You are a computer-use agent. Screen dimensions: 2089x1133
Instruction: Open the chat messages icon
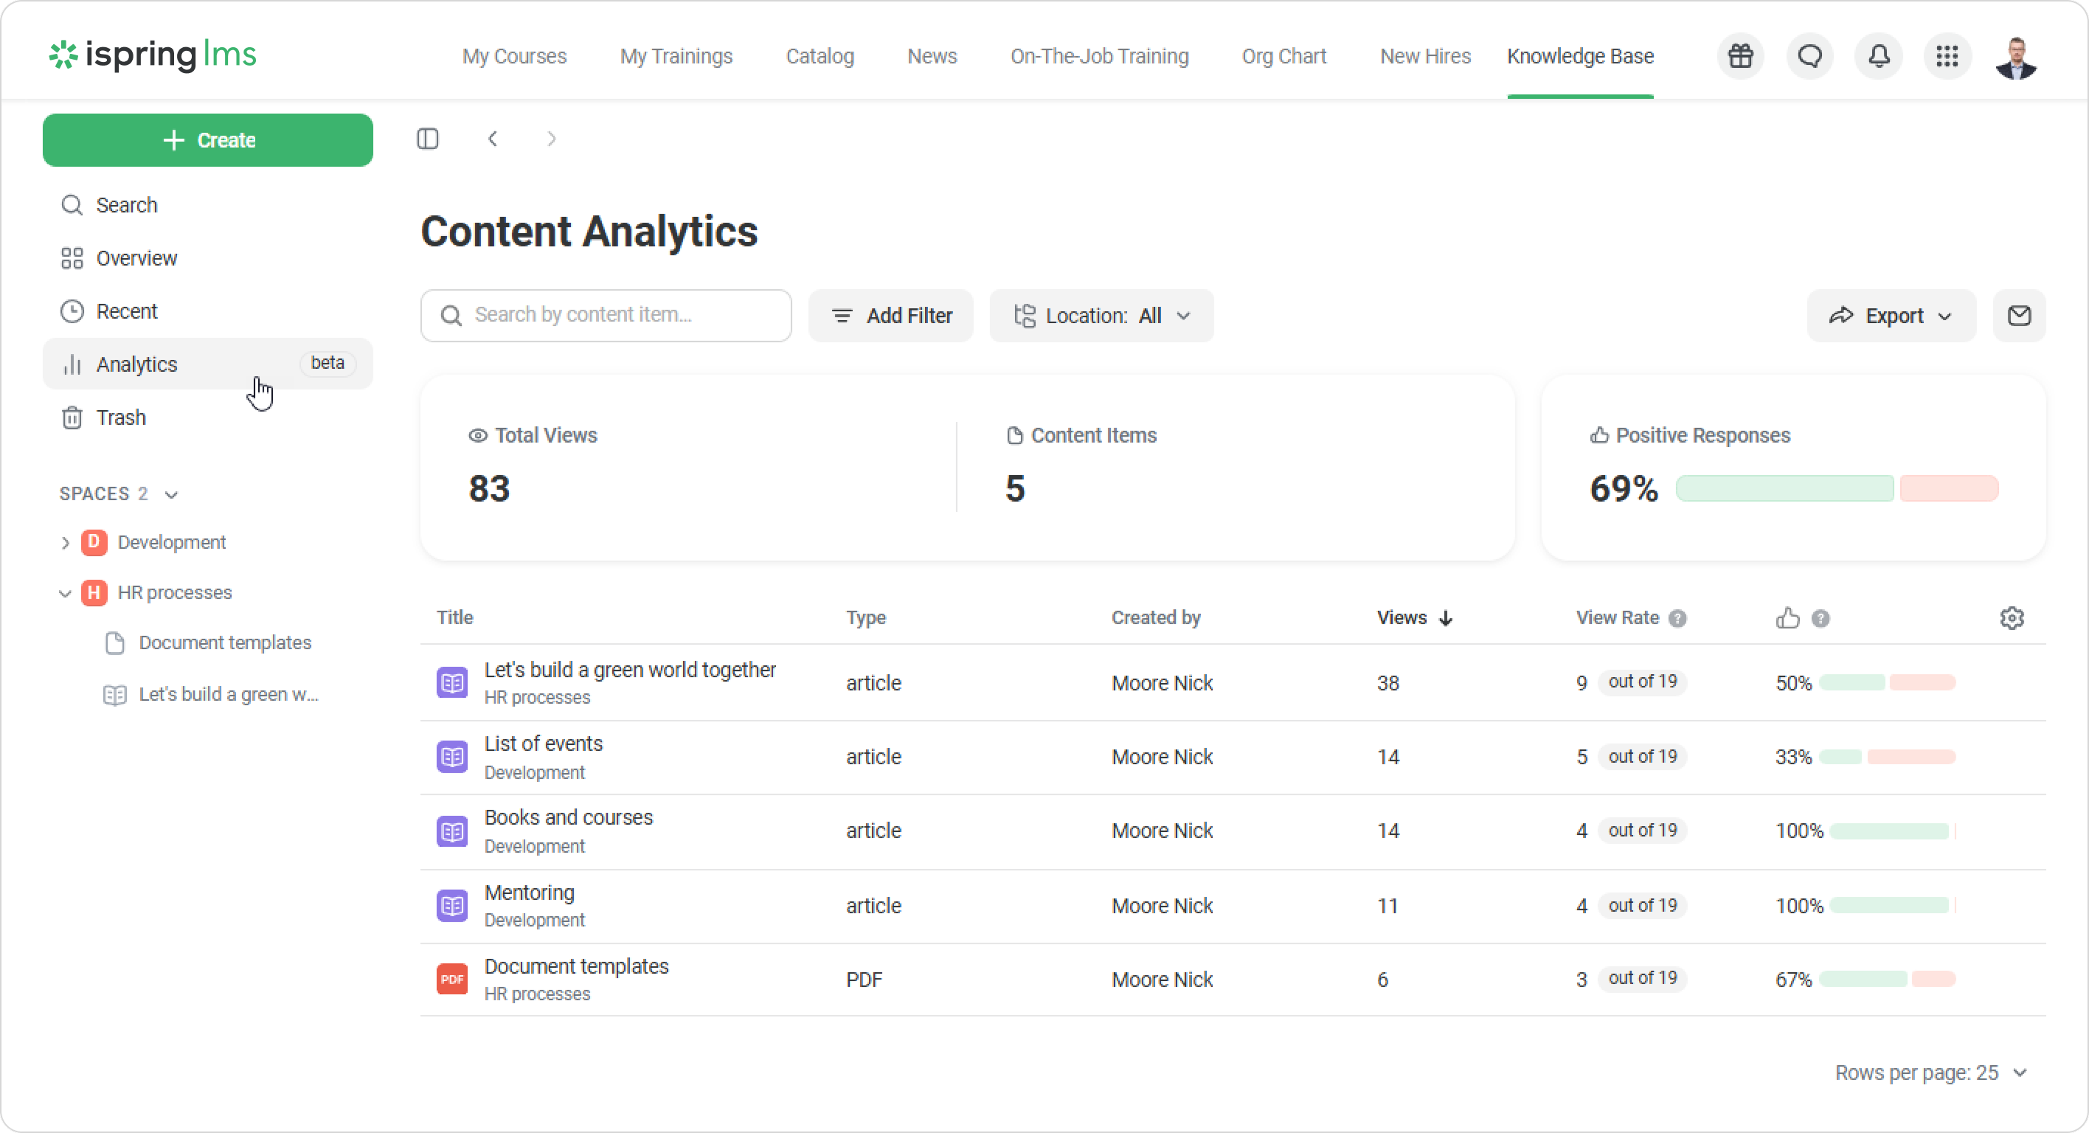tap(1810, 56)
